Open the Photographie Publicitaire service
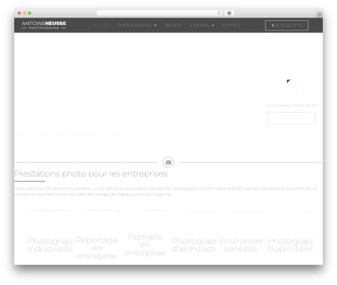This screenshot has width=337, height=285. (290, 245)
